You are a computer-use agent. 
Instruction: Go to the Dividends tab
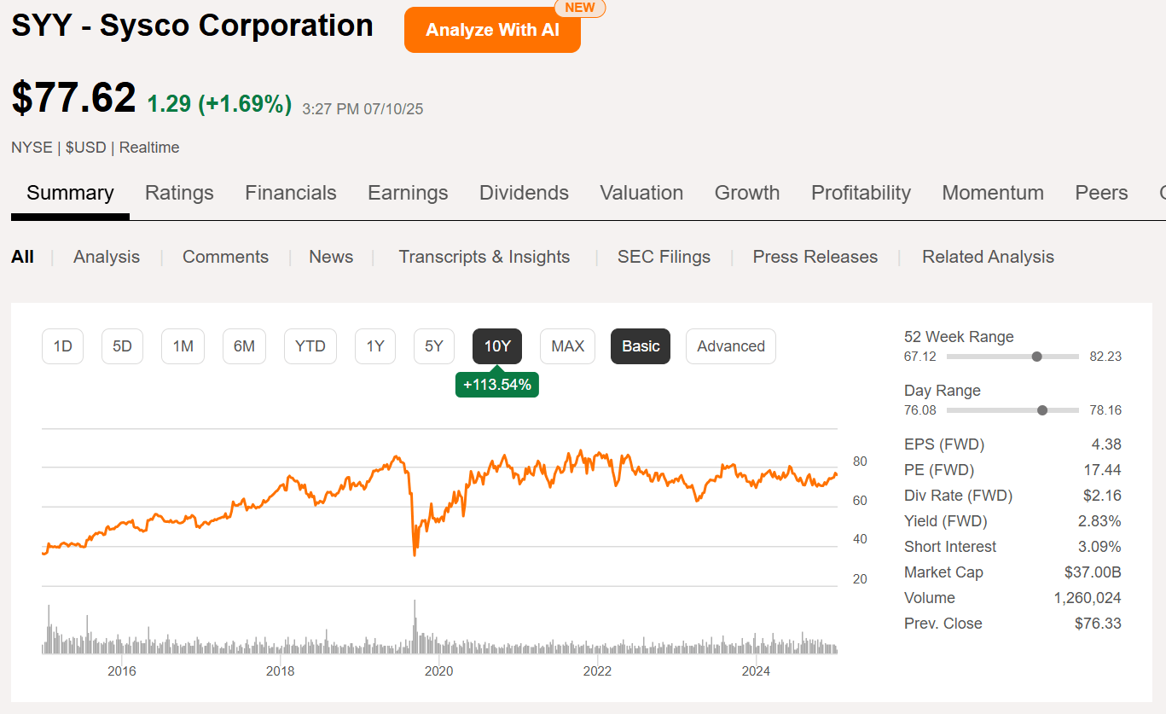(x=524, y=193)
